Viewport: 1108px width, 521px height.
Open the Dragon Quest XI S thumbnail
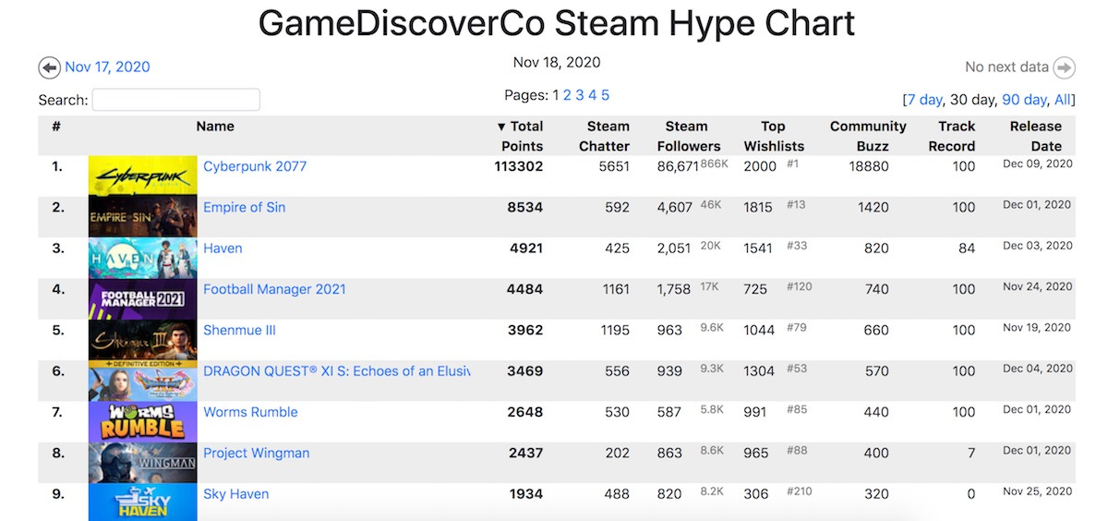pyautogui.click(x=142, y=381)
